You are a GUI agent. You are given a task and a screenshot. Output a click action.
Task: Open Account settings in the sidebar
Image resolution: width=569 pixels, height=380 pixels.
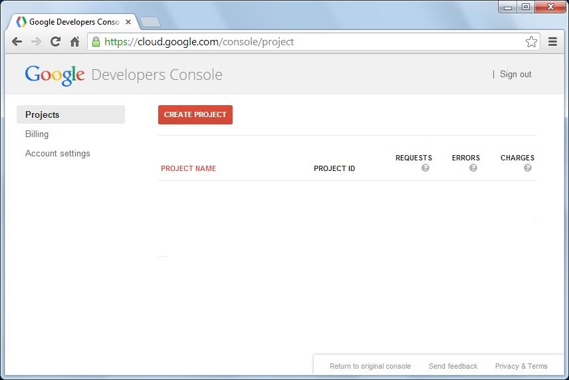coord(57,153)
